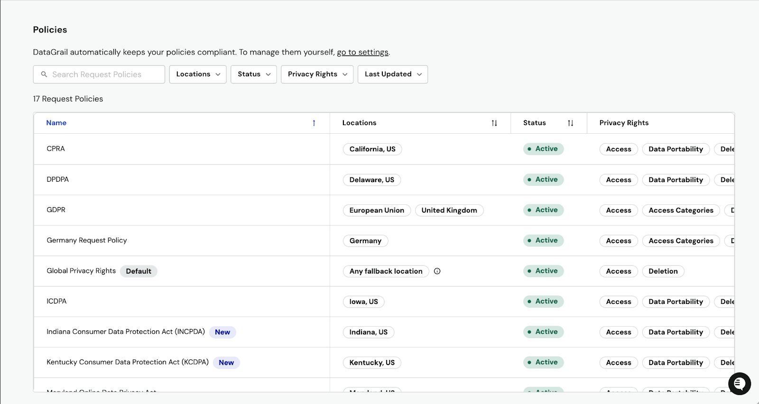Click the Default badge

[x=139, y=271]
